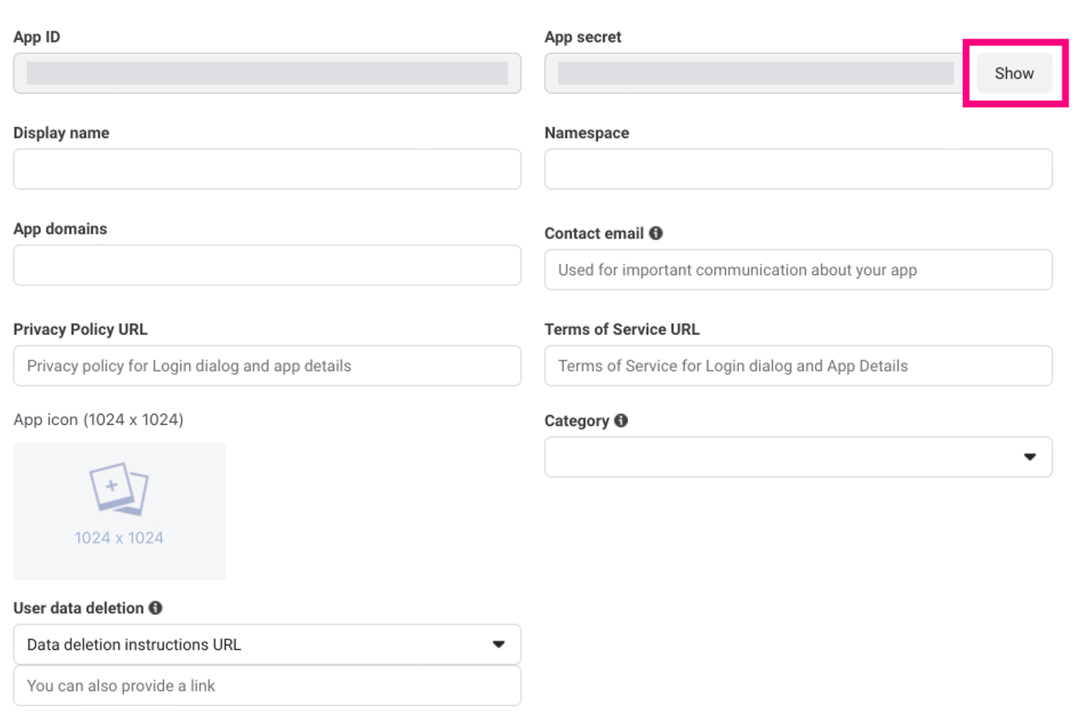Image resolution: width=1082 pixels, height=724 pixels.
Task: Click the 1024 x 1024 thumbnail area
Action: pos(119,537)
